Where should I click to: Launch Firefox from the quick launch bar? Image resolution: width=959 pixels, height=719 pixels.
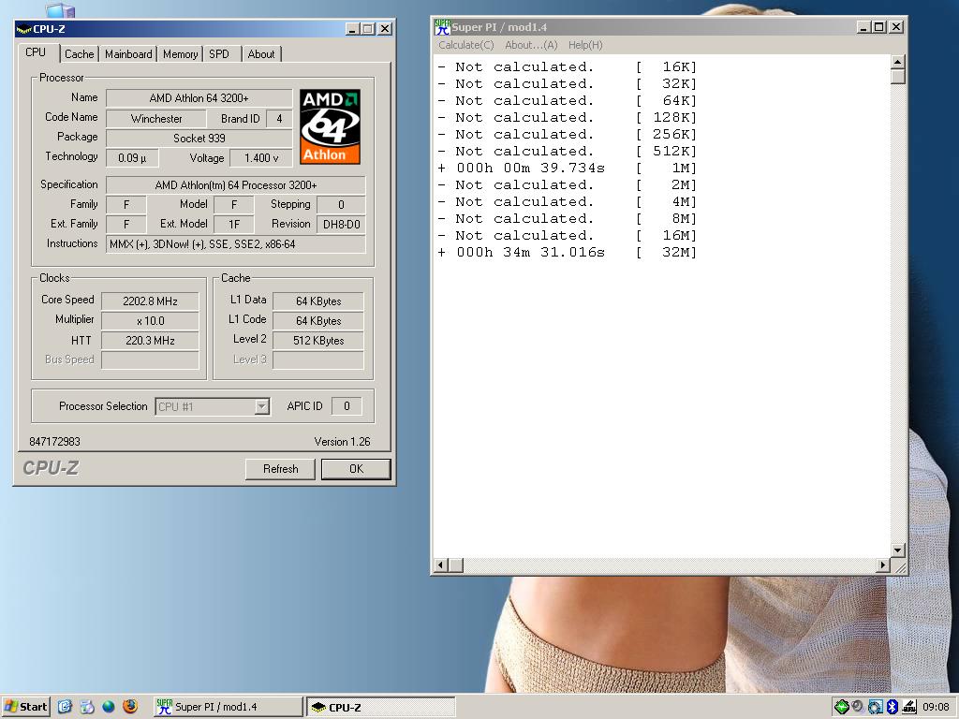(130, 707)
